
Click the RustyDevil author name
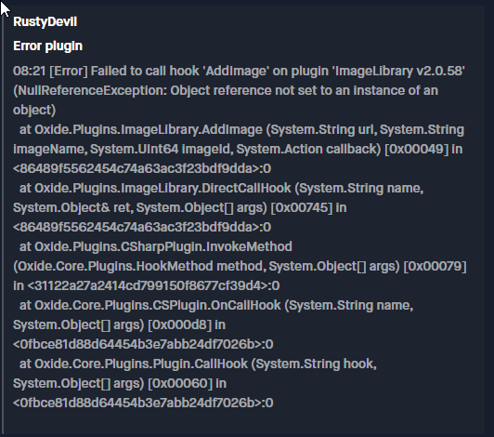[x=45, y=21]
